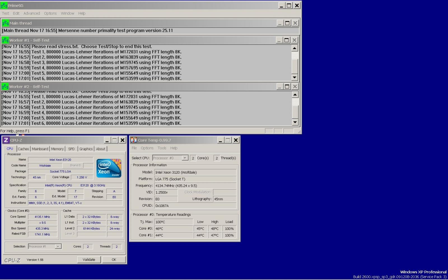The width and height of the screenshot is (448, 280).
Task: Switch to the Graphics tab
Action: tap(86, 149)
